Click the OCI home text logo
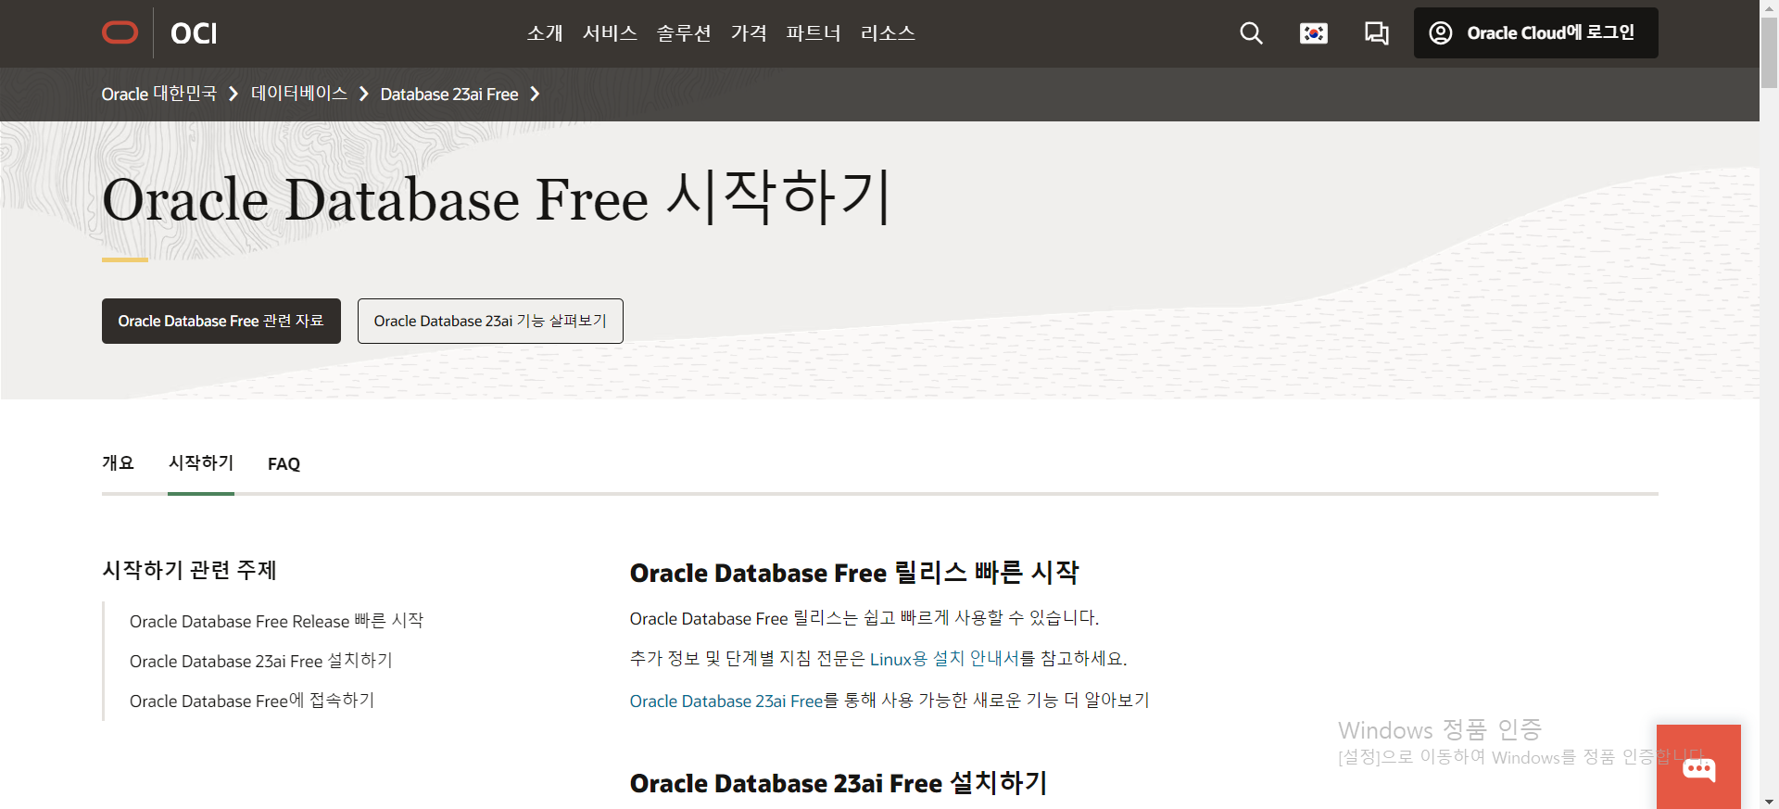 194,33
